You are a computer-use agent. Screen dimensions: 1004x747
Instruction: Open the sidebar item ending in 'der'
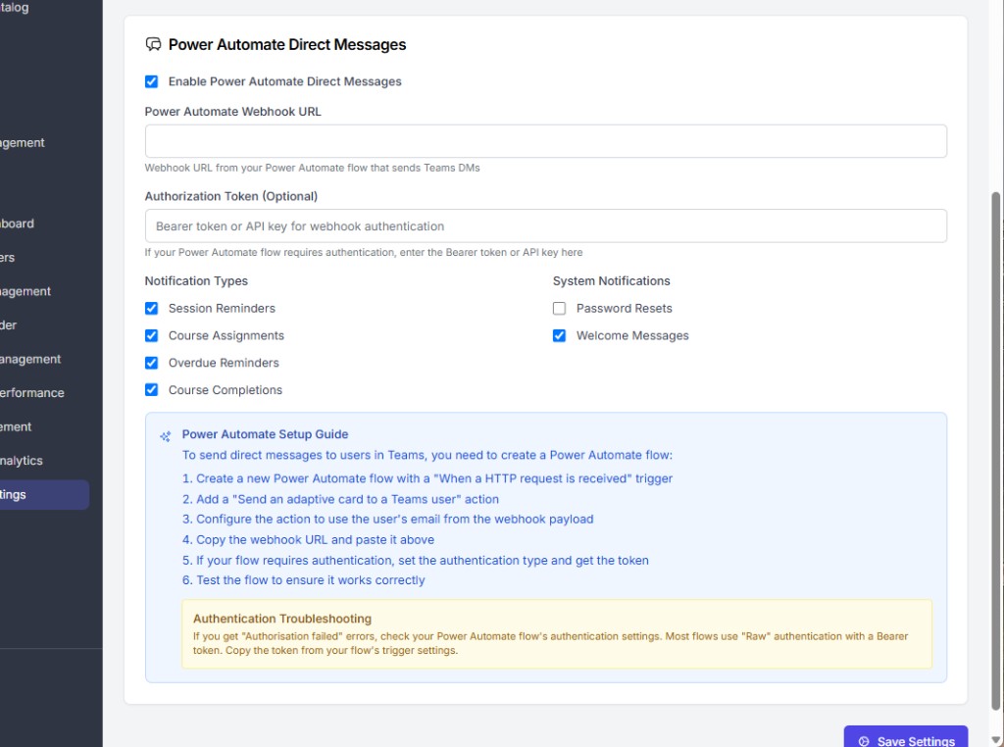point(8,325)
